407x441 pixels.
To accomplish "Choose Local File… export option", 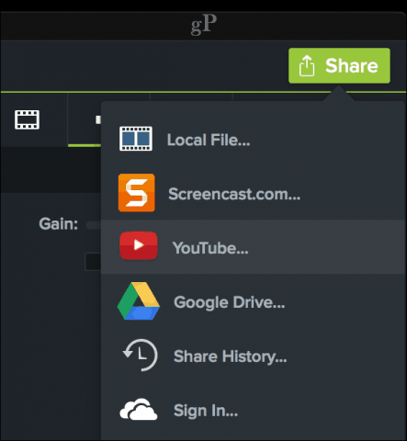I will (209, 141).
